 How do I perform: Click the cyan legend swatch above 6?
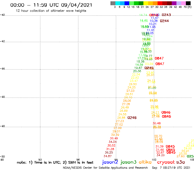pyautogui.click(x=118, y=3)
